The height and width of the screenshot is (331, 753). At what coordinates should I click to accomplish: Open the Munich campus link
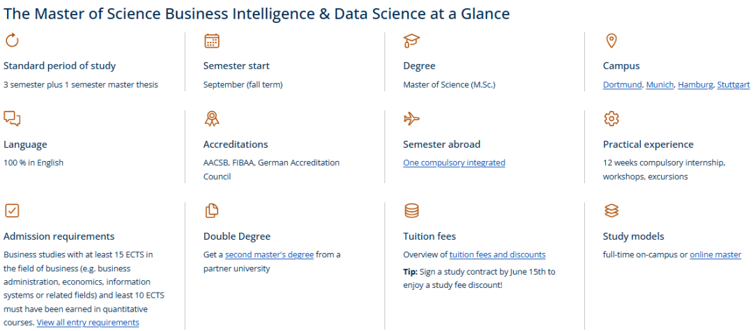[x=660, y=85]
